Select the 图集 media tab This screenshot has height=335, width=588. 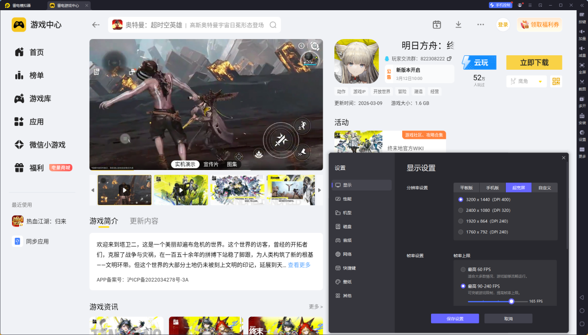(x=232, y=164)
